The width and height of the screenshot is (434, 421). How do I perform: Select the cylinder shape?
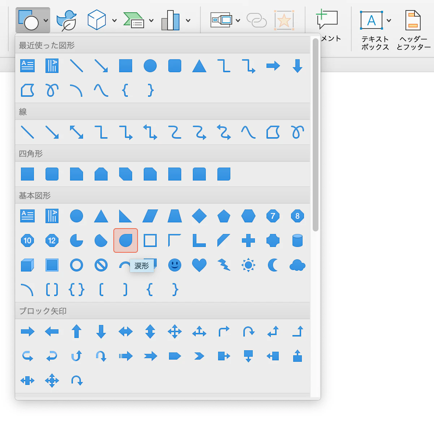pos(298,240)
